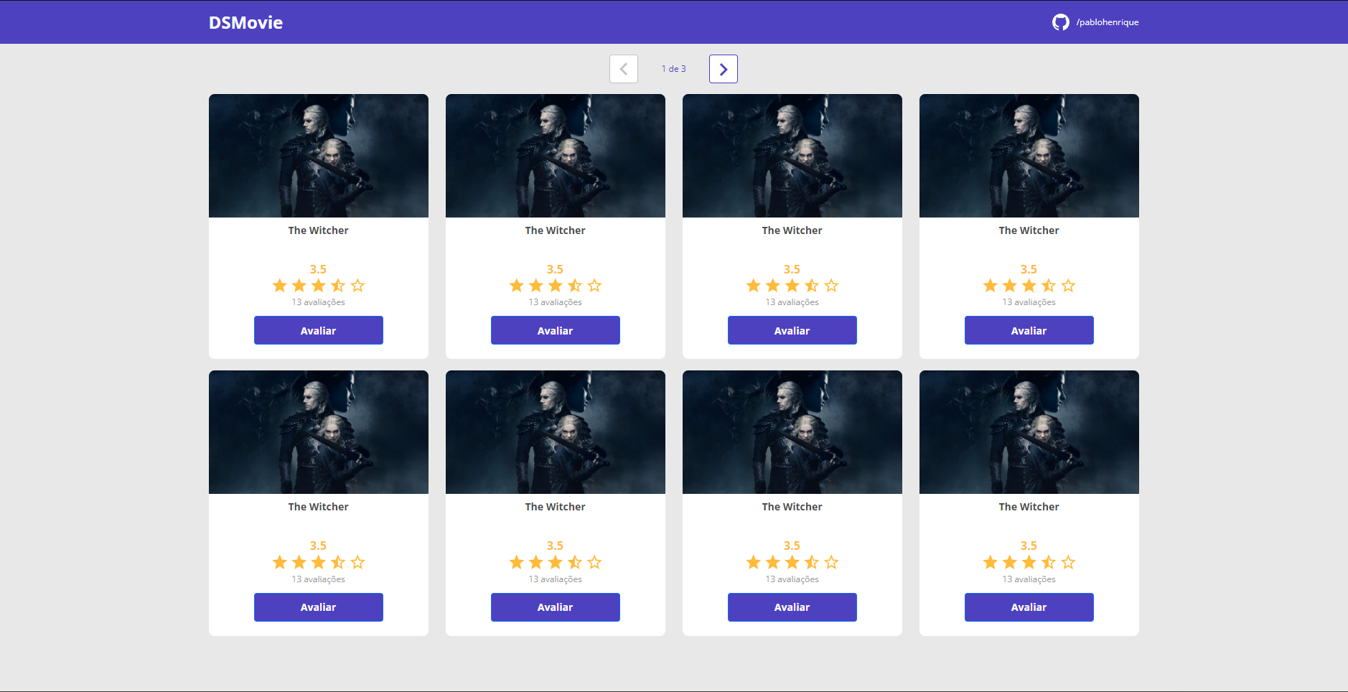
Task: Click the DSMovie site title
Action: click(245, 22)
